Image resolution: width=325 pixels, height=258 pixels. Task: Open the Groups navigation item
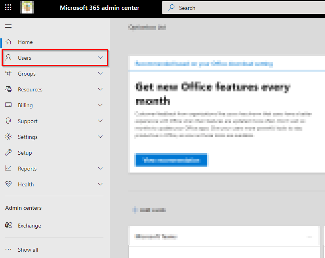(x=55, y=74)
